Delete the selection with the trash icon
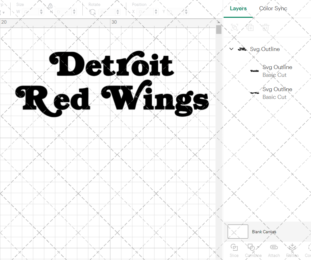Image resolution: width=311 pixels, height=260 pixels. pyautogui.click(x=265, y=27)
